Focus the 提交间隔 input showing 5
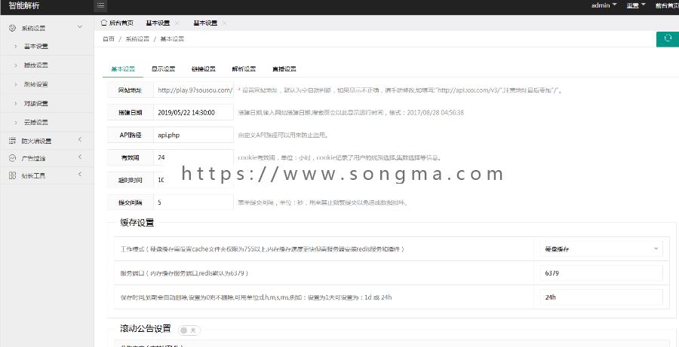The height and width of the screenshot is (347, 679). tap(193, 202)
